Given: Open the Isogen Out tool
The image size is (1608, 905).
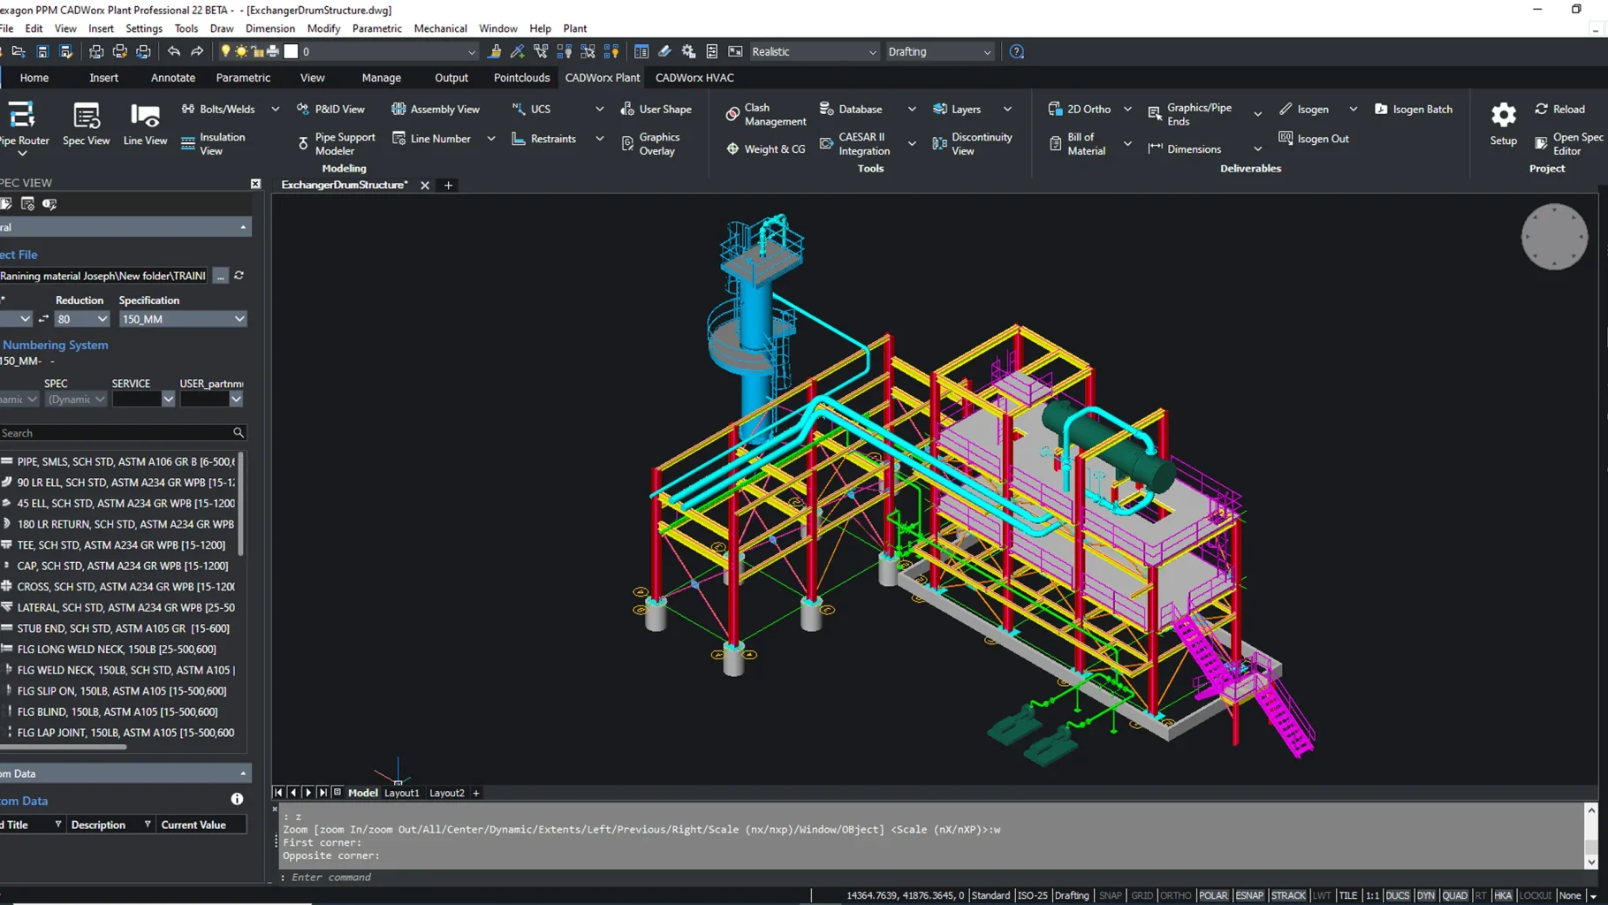Looking at the screenshot, I should click(1314, 139).
